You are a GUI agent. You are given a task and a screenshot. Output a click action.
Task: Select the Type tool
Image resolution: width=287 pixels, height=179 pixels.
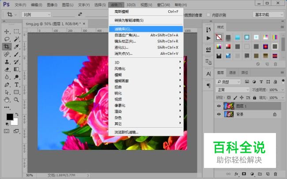pyautogui.click(x=16, y=85)
